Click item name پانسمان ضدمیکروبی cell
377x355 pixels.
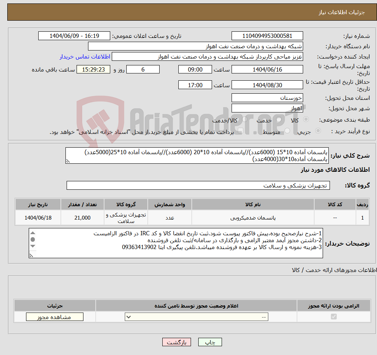[253, 218]
